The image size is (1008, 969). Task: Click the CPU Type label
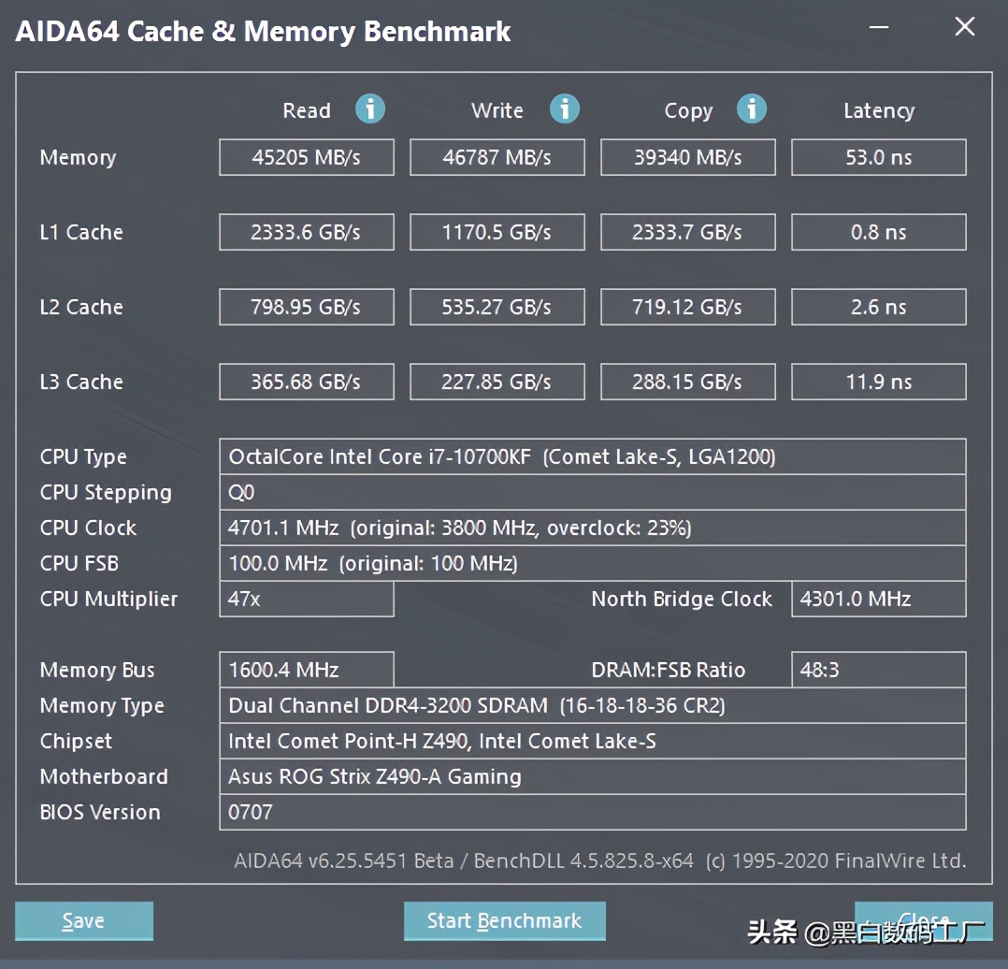pyautogui.click(x=83, y=457)
